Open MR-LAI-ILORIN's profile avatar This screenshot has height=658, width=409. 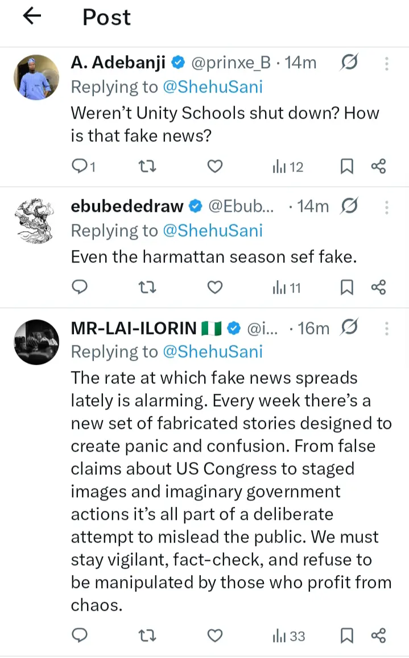pos(36,342)
